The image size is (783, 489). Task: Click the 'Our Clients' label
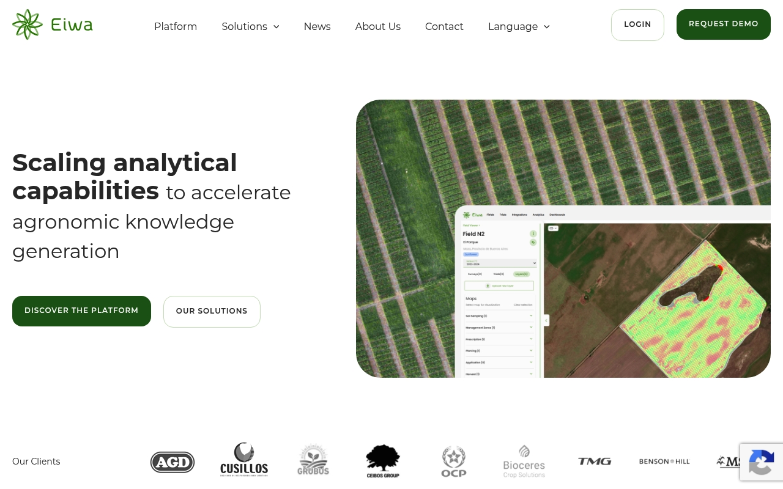tap(36, 461)
